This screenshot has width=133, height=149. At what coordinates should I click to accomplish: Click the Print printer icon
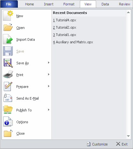point(8,74)
